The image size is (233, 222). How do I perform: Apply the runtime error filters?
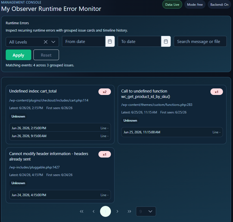18,55
